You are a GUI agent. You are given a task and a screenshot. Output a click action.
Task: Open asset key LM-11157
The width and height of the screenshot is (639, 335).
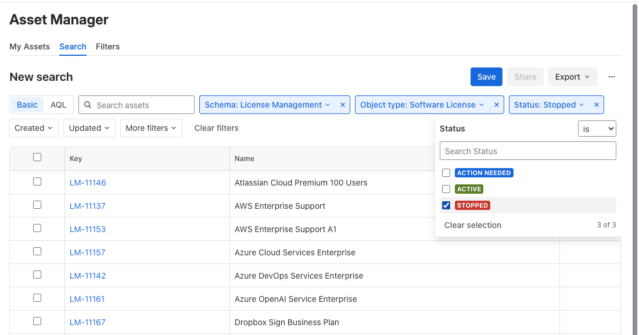[x=87, y=252]
